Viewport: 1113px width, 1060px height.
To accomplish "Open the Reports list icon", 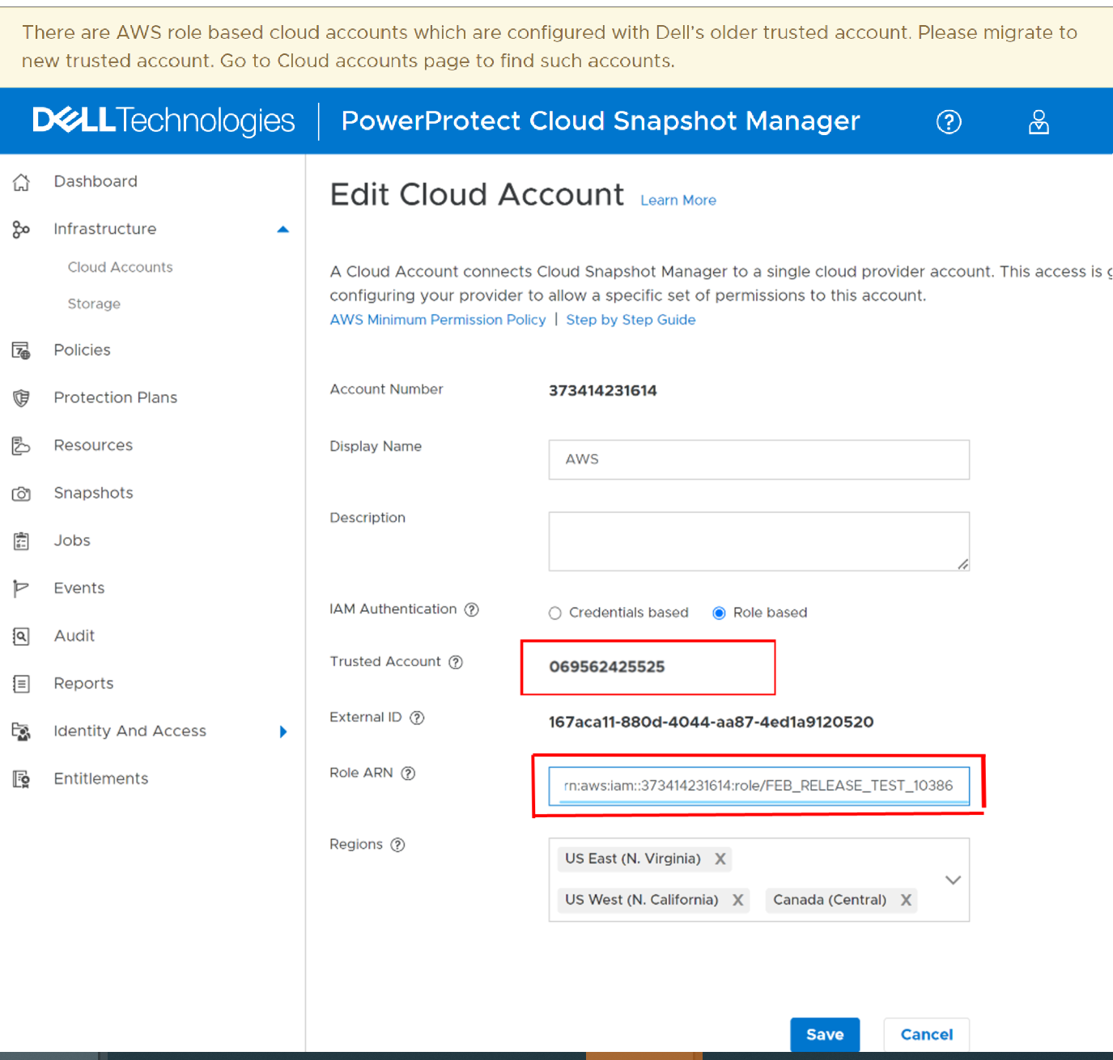I will [21, 684].
